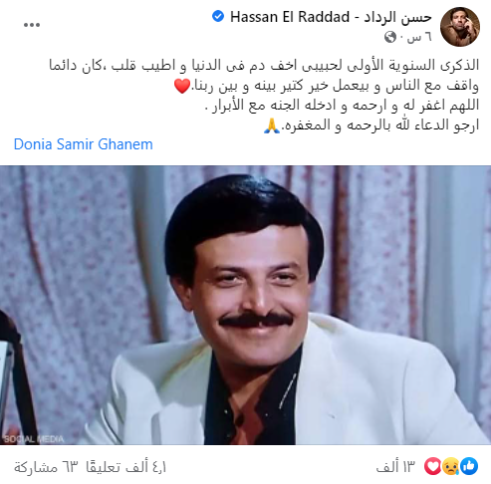Click the blue verified badge
The width and height of the screenshot is (491, 484).
pyautogui.click(x=218, y=16)
